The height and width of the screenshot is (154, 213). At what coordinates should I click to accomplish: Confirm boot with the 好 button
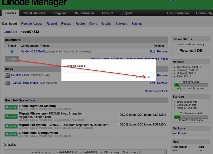149,77
